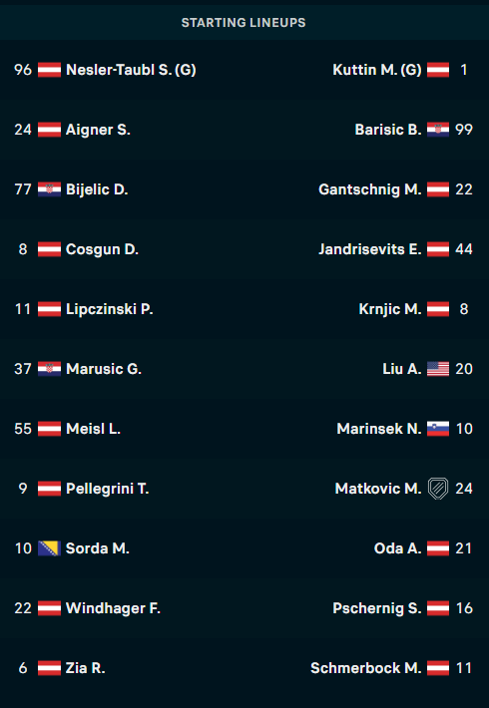Open player Kuttin M. (G) profile

tap(377, 70)
